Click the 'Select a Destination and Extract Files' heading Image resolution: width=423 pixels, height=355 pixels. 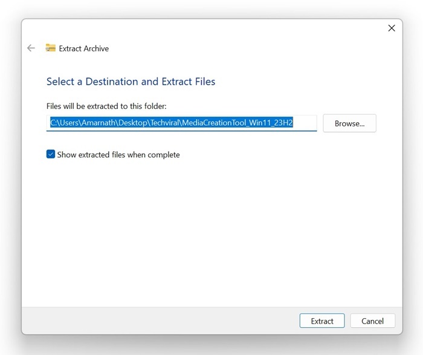click(131, 82)
